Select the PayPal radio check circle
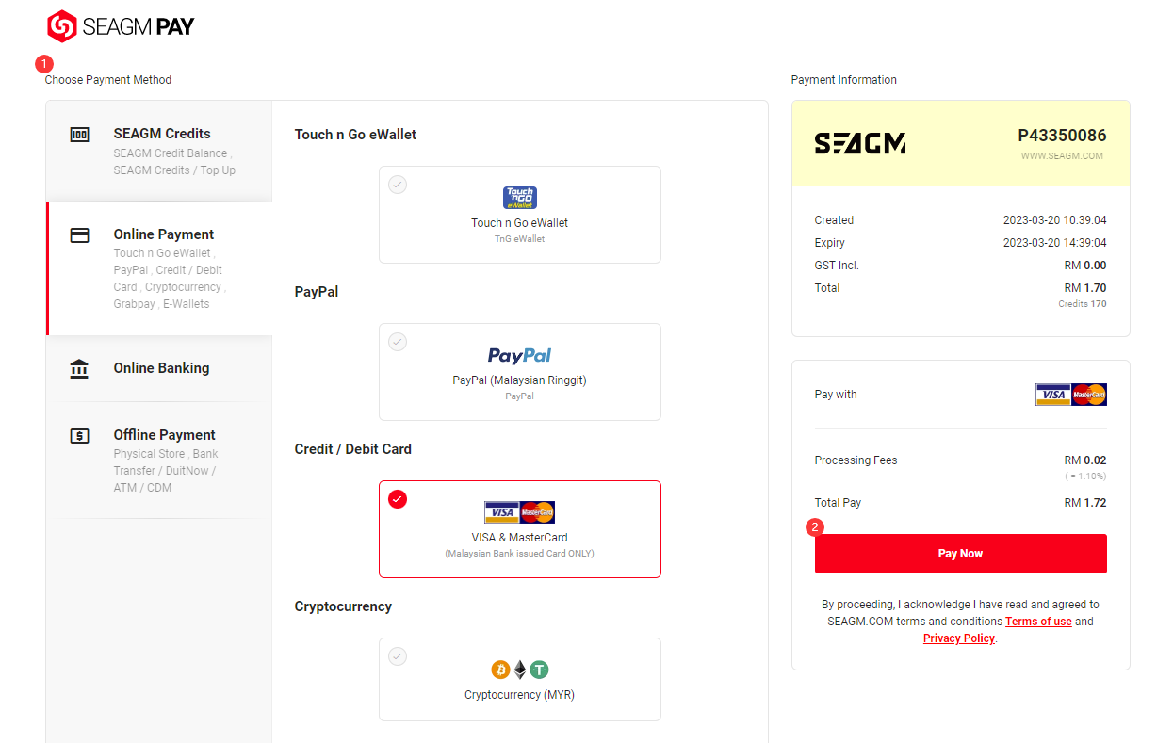The height and width of the screenshot is (743, 1157). coord(398,342)
